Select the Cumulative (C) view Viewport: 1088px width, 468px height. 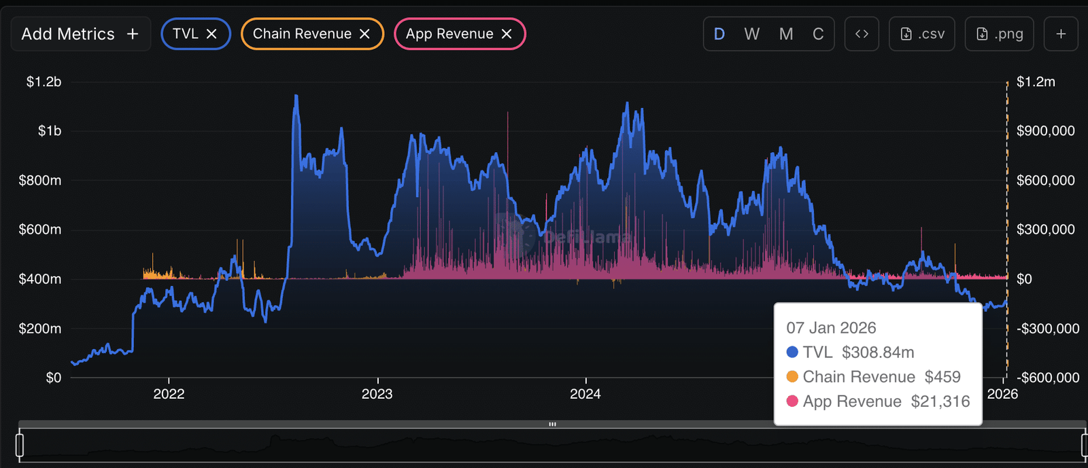pyautogui.click(x=818, y=34)
